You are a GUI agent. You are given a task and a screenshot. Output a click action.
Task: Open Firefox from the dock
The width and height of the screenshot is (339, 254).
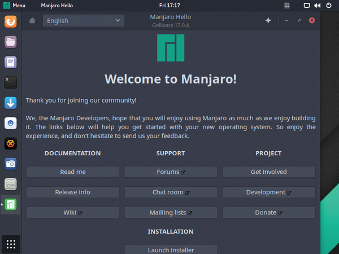click(10, 21)
